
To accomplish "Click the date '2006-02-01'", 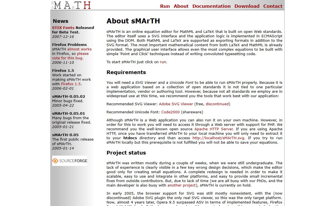I will 63,88.
